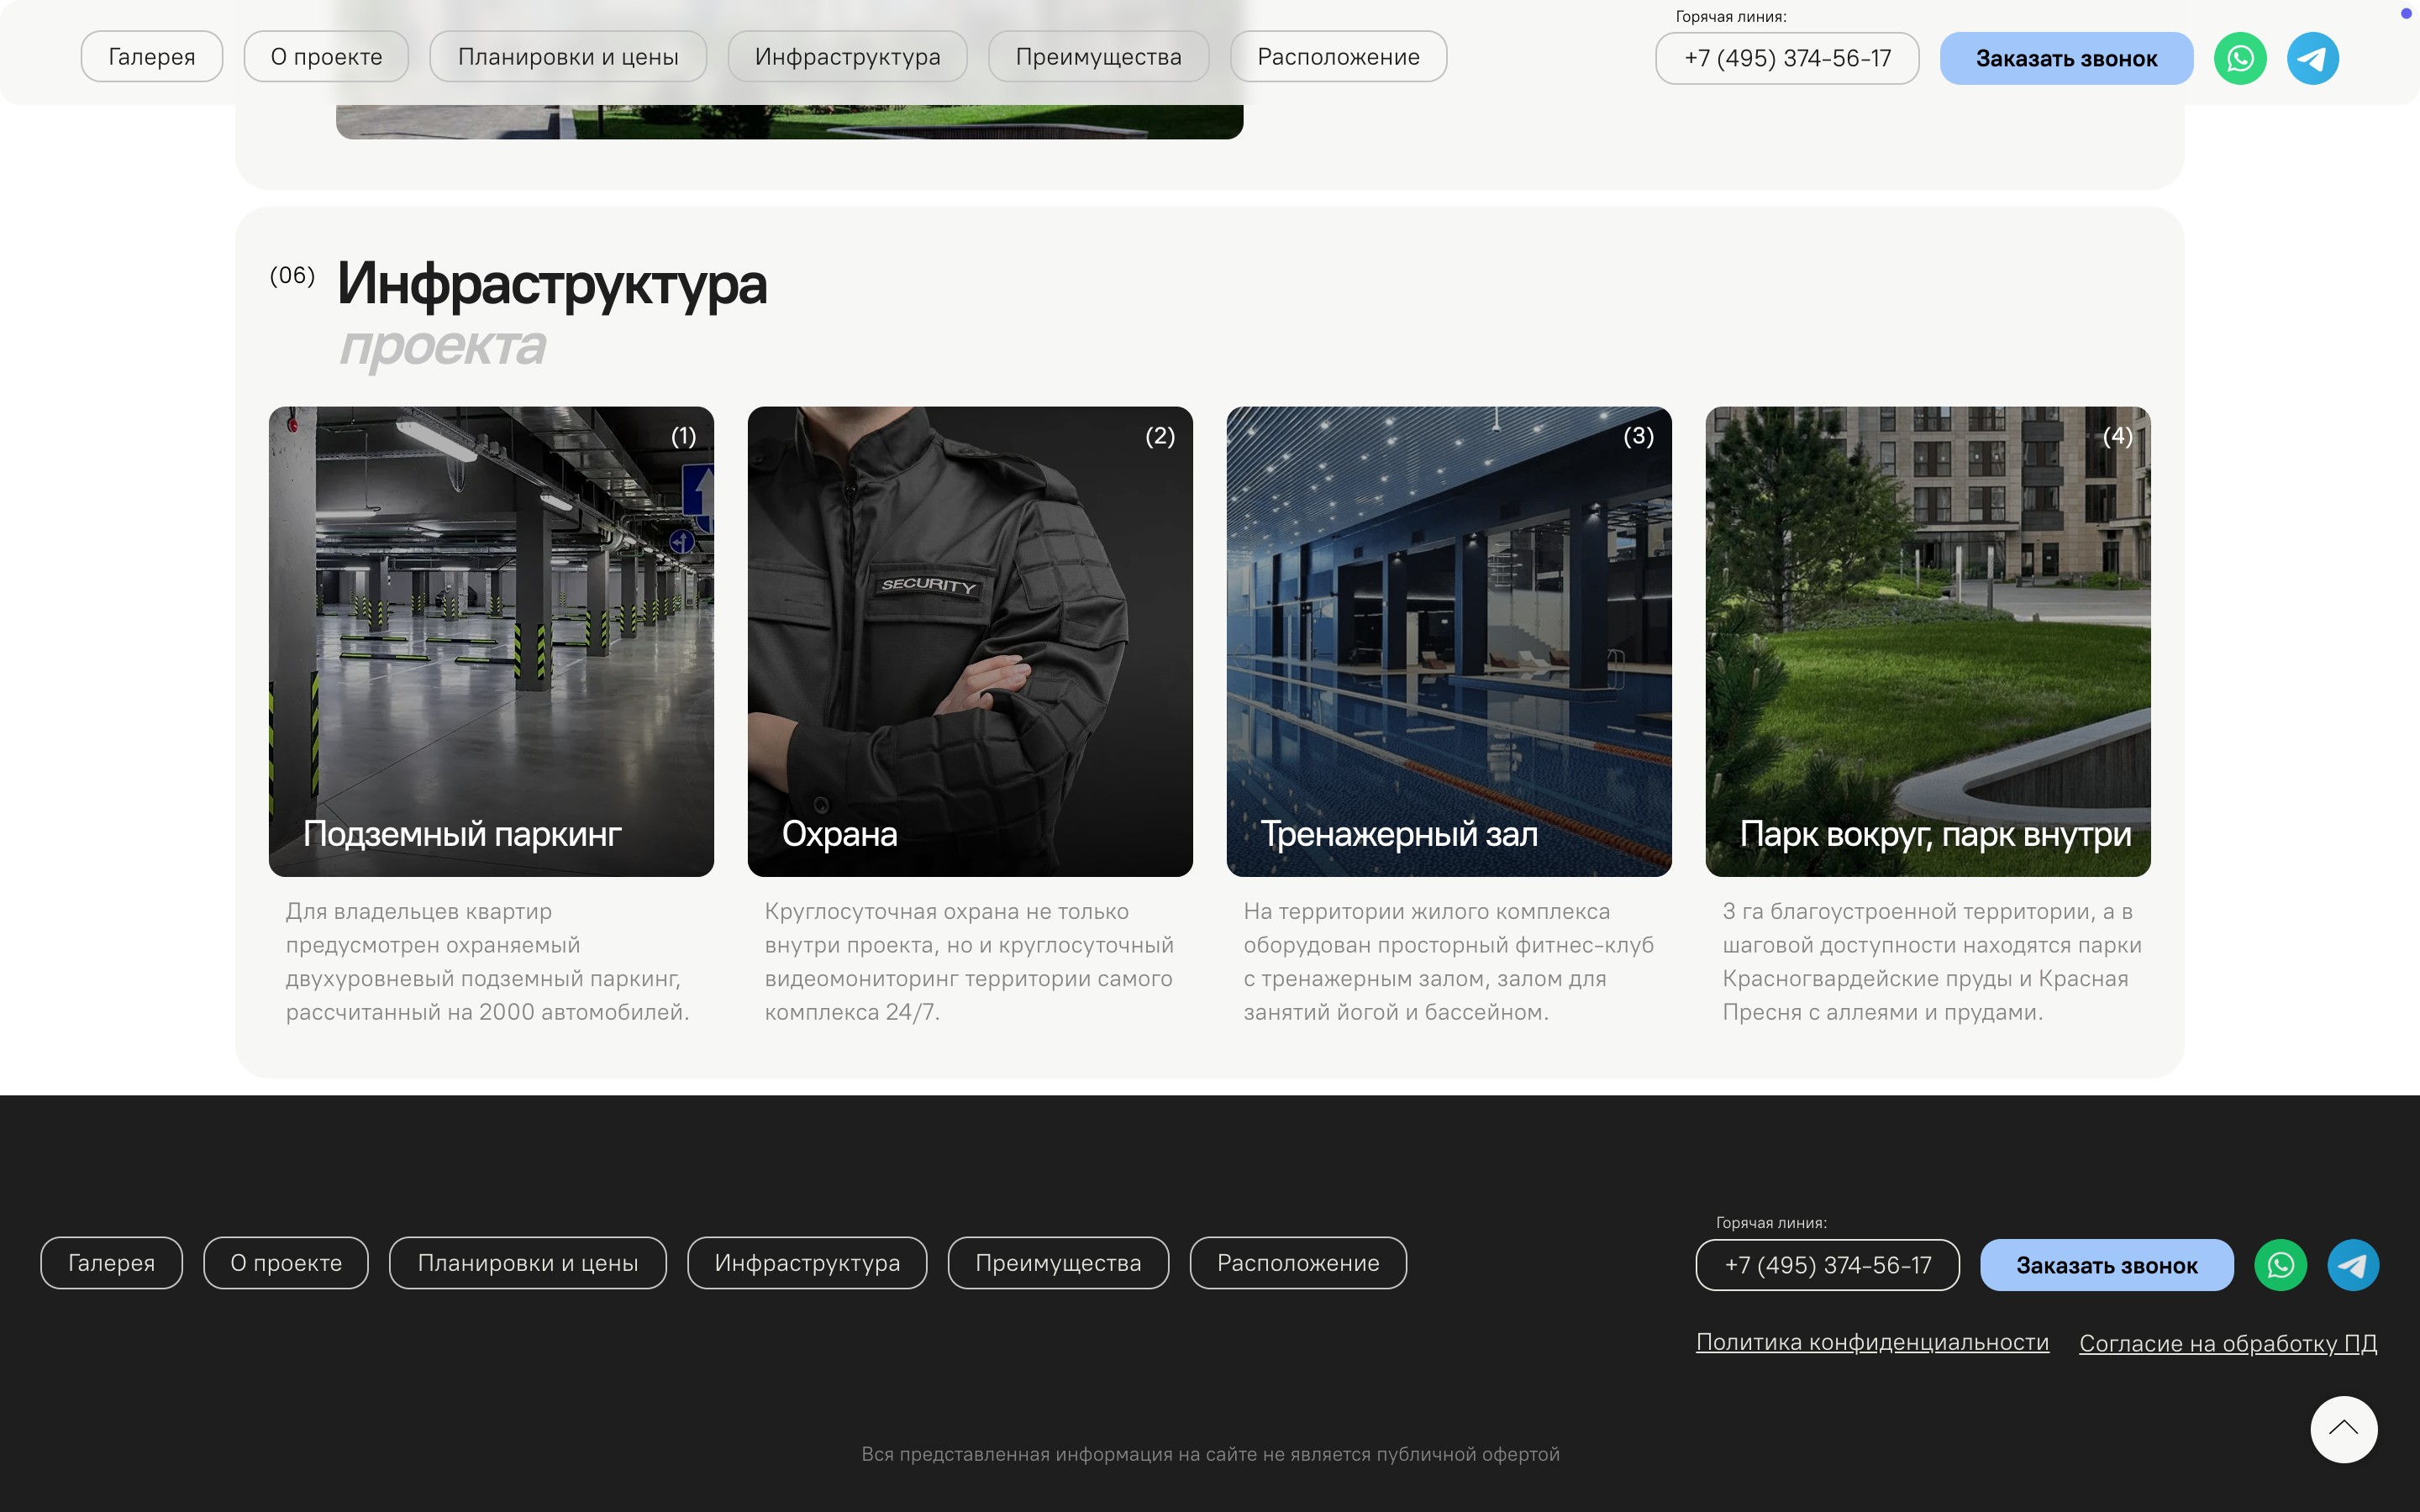The height and width of the screenshot is (1512, 2420).
Task: Click the Инфраструктура section heading
Action: [x=552, y=284]
